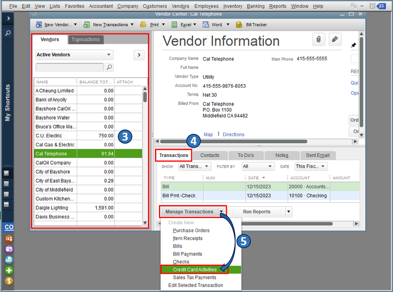This screenshot has width=393, height=292.
Task: Open New Vendor dropdown arrow
Action: click(75, 24)
